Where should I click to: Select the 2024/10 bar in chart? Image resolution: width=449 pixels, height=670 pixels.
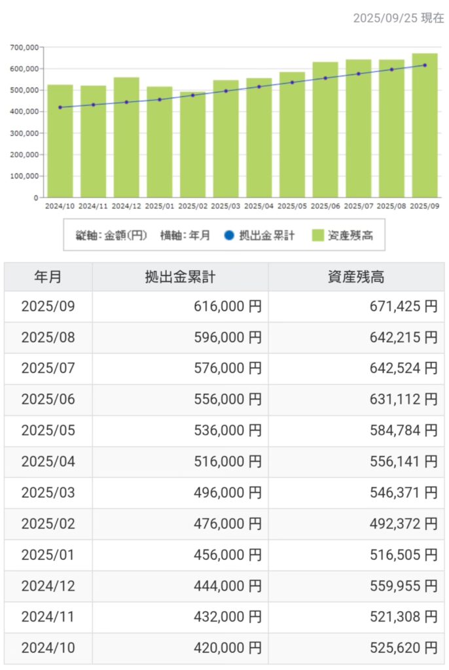point(60,144)
